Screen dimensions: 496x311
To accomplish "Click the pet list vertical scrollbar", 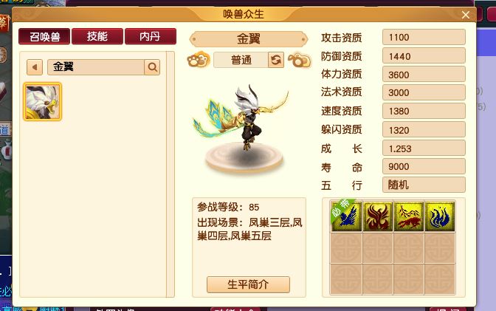I will tap(170, 174).
